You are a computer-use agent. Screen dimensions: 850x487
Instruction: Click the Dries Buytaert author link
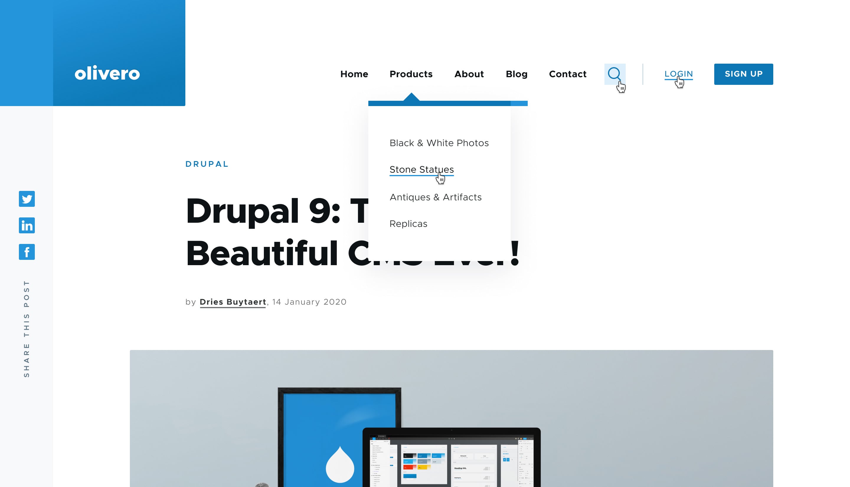(232, 302)
